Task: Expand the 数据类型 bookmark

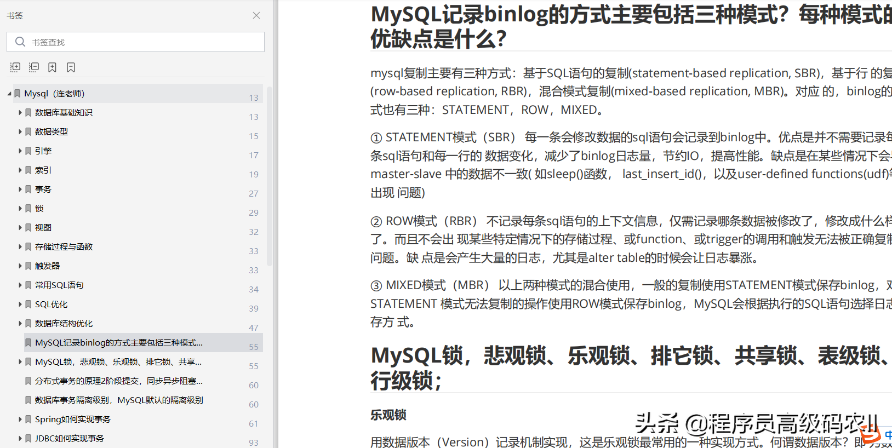Action: (20, 131)
